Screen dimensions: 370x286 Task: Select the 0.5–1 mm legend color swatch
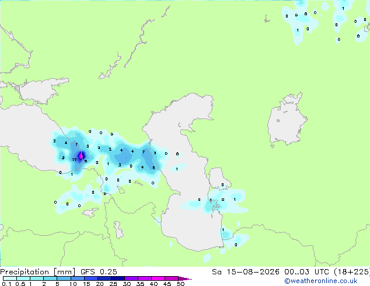(x=23, y=278)
